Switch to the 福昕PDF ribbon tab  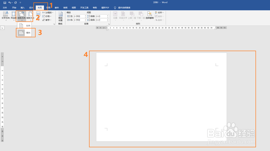105,8
